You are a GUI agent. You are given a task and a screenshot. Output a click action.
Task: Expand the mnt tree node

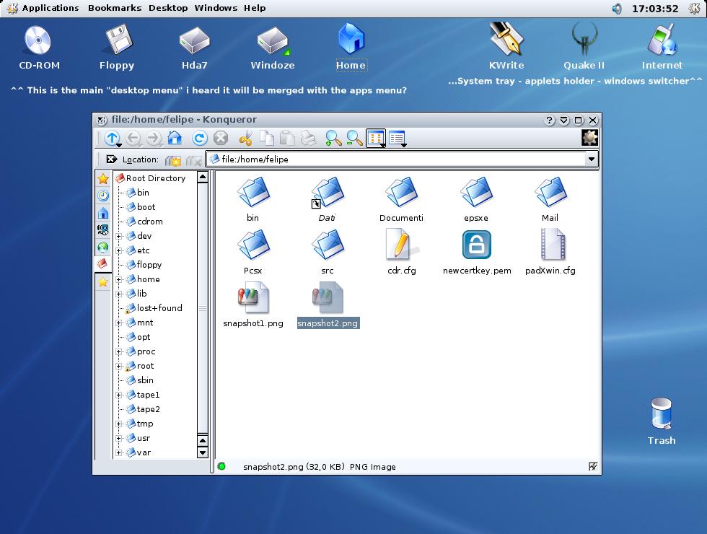click(119, 323)
